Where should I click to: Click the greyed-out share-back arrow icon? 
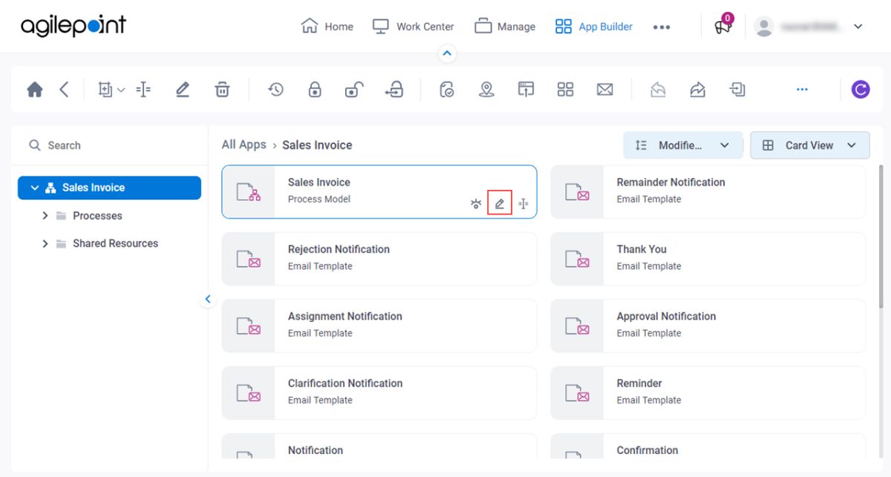pos(658,90)
